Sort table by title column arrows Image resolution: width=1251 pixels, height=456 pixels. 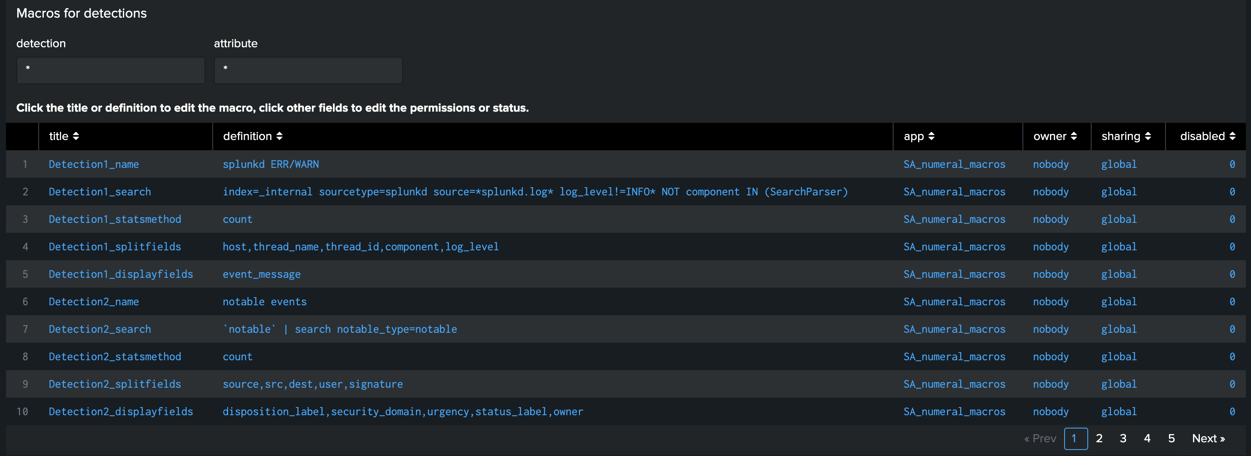pyautogui.click(x=76, y=137)
